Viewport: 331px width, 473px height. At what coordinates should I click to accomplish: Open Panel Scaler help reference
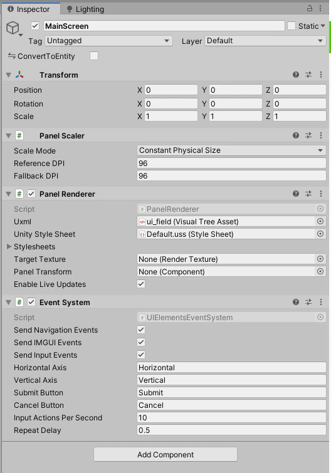[x=296, y=135]
